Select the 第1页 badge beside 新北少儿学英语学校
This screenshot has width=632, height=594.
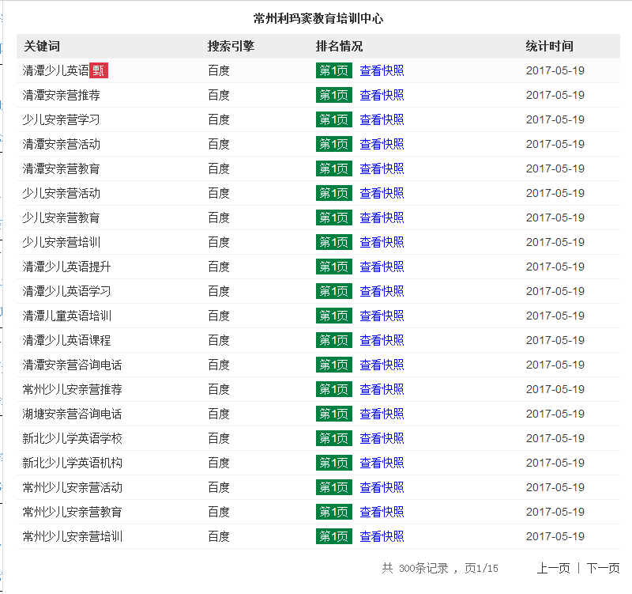tap(333, 438)
